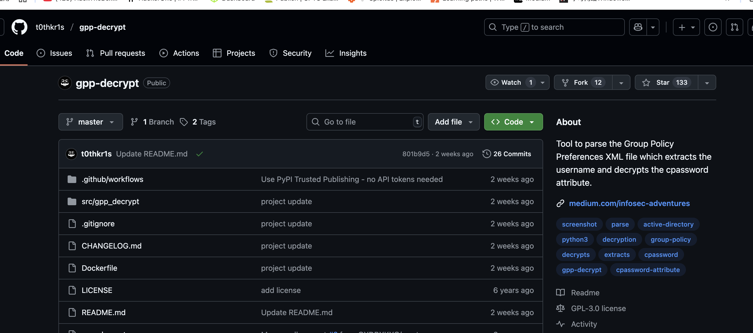Toggle Watch on this repository
The image size is (753, 333).
coord(511,83)
